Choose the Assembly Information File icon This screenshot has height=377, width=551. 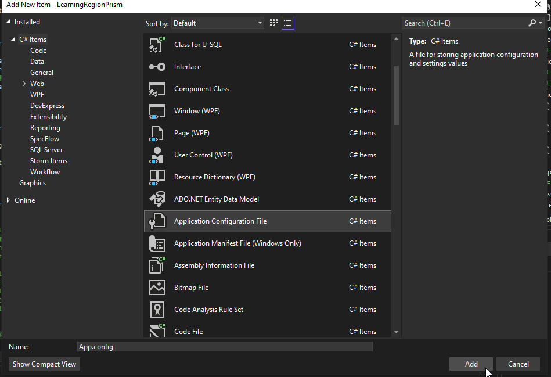click(x=157, y=265)
